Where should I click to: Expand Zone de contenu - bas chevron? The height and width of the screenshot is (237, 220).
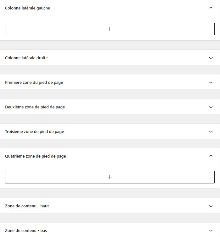coord(211,231)
